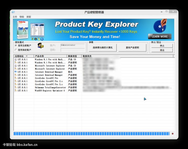Select 使用当前账户 radio button
The height and width of the screenshot is (149, 188).
click(23, 46)
